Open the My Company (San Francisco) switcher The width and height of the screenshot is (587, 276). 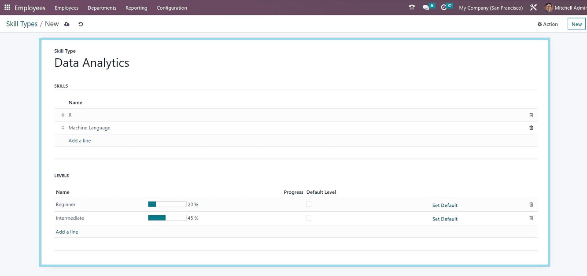491,8
